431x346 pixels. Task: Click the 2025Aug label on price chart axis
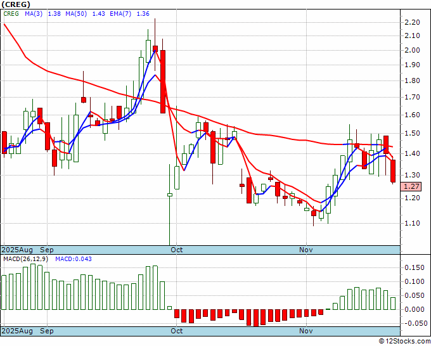(x=17, y=250)
